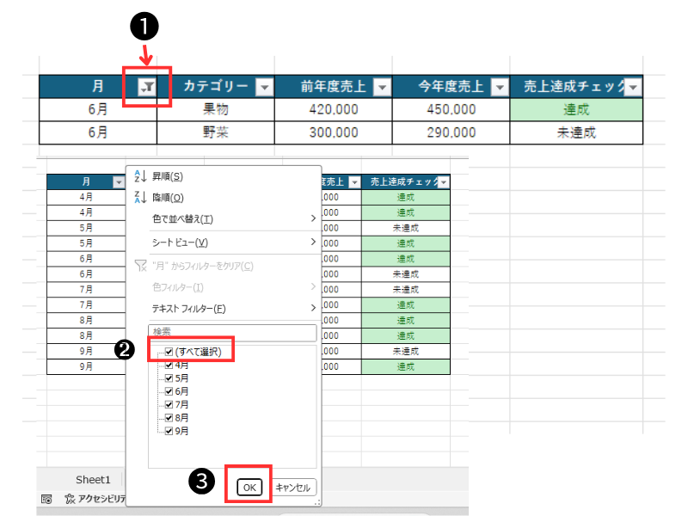Open the 前年度売上 filter dropdown in top table
The width and height of the screenshot is (688, 516).
coord(382,87)
